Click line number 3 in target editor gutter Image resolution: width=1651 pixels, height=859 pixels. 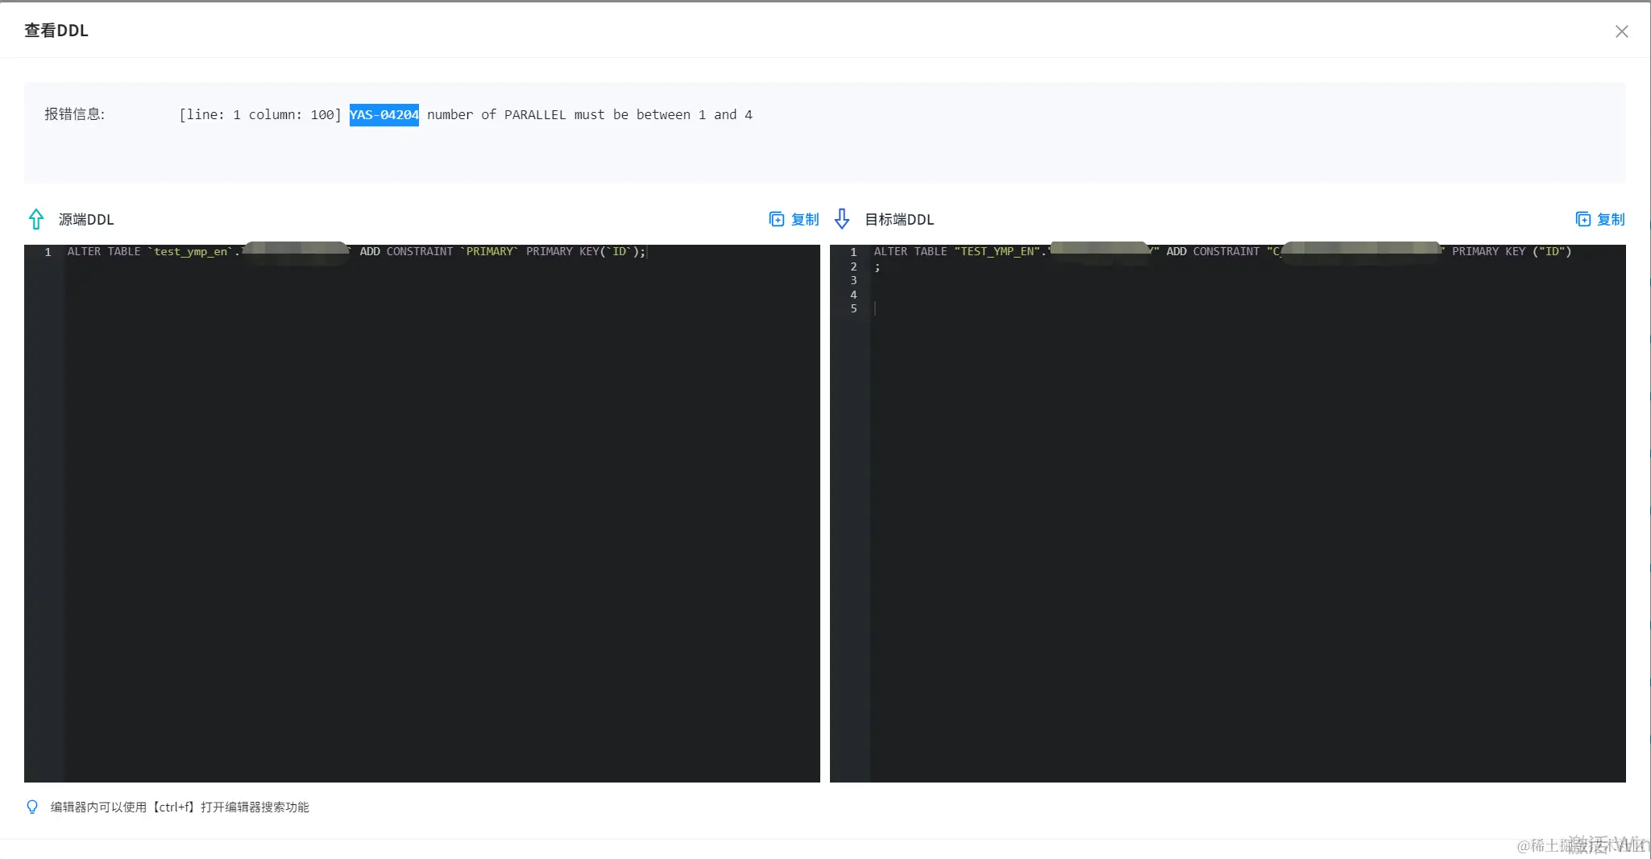tap(853, 280)
